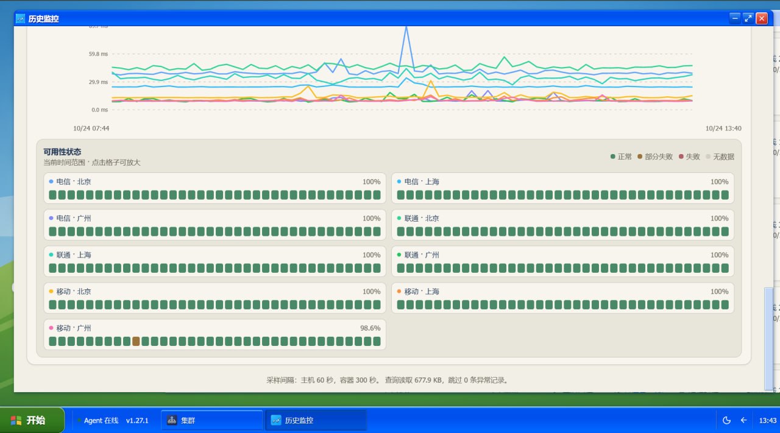Click the 联通 · 广州 card label
The image size is (780, 433).
tap(422, 255)
